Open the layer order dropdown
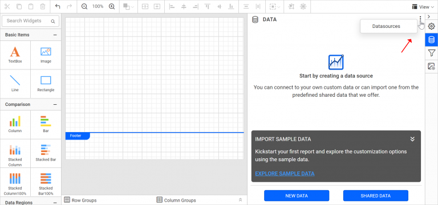Image resolution: width=438 pixels, height=205 pixels. point(128,6)
